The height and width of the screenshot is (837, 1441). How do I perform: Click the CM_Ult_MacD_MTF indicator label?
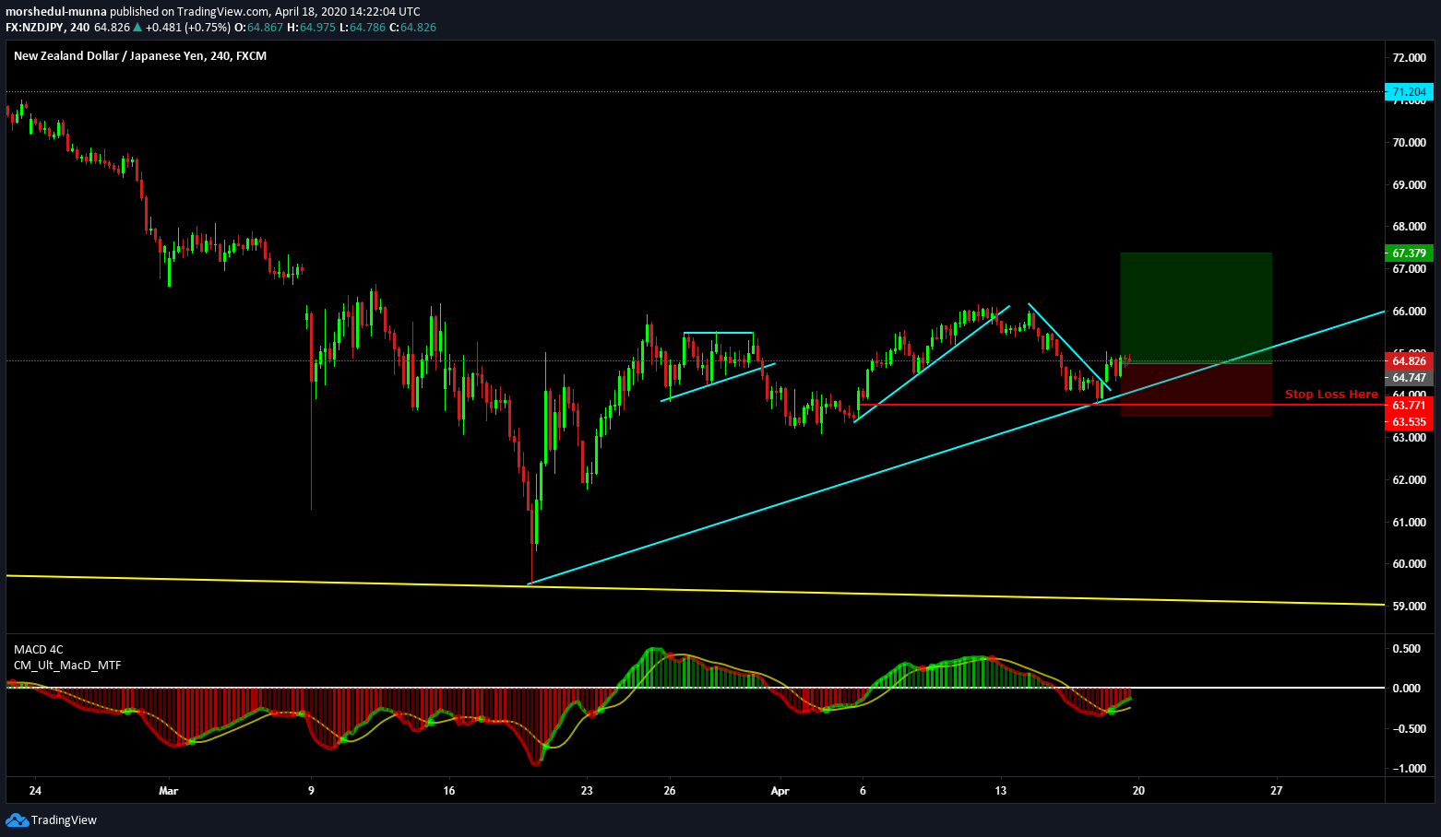click(67, 666)
